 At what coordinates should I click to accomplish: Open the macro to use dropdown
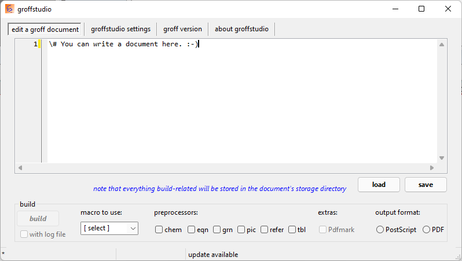(x=109, y=228)
